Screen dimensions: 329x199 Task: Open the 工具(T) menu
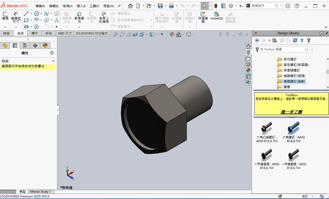[94, 6]
